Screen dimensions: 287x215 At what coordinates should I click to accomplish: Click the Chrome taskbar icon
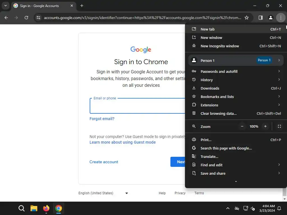[x=59, y=208]
